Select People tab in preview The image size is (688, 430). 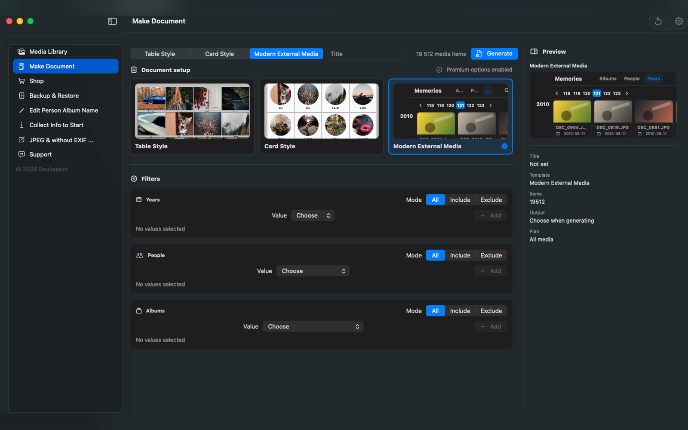tap(632, 79)
